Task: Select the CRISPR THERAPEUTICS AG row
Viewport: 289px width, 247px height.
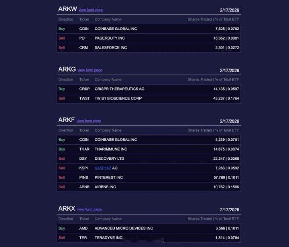Action: (x=149, y=89)
